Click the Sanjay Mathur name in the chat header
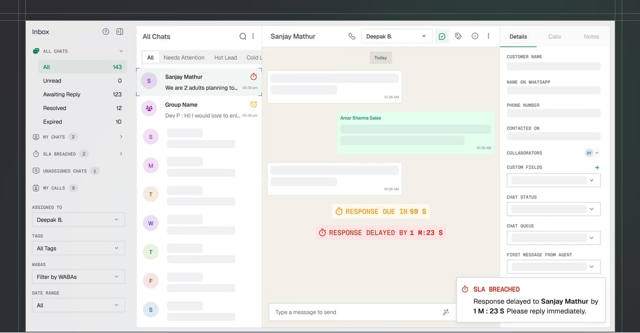This screenshot has width=640, height=333. coord(293,37)
